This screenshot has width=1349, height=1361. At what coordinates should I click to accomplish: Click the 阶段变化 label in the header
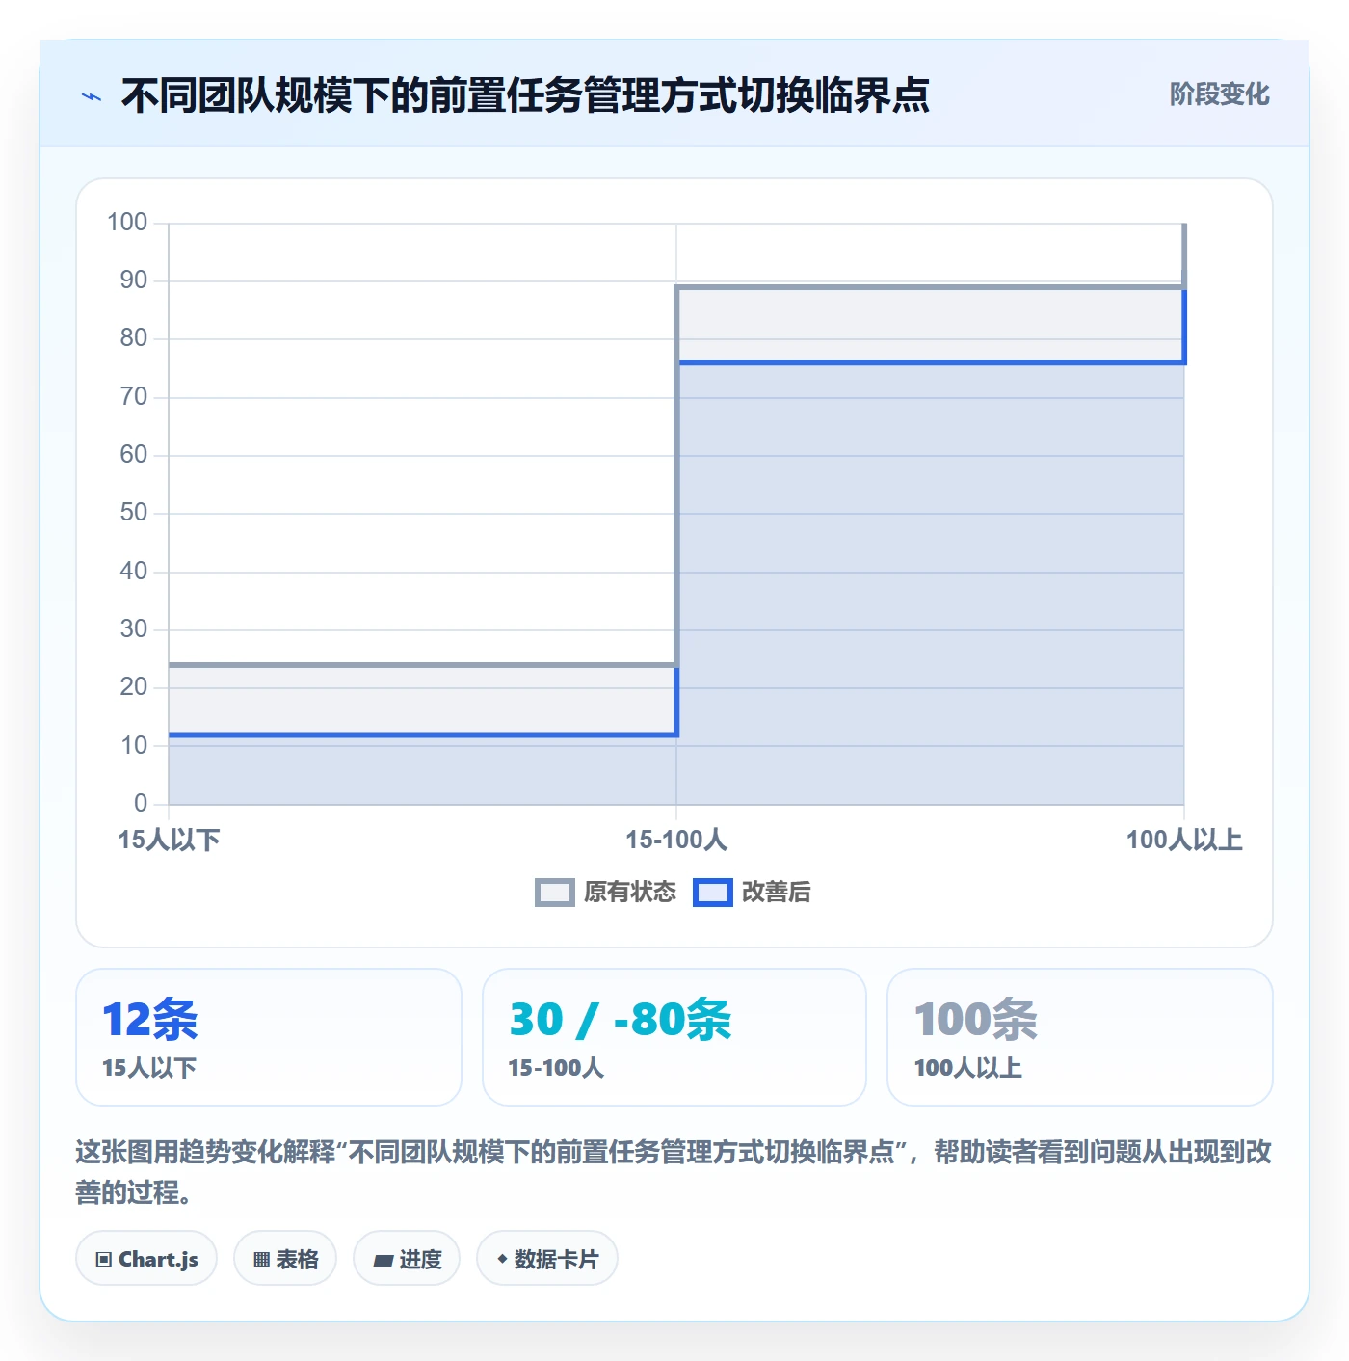tap(1219, 94)
